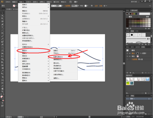The width and height of the screenshot is (153, 118).
Task: Open the brush libraries menu icon
Action: tap(127, 44)
